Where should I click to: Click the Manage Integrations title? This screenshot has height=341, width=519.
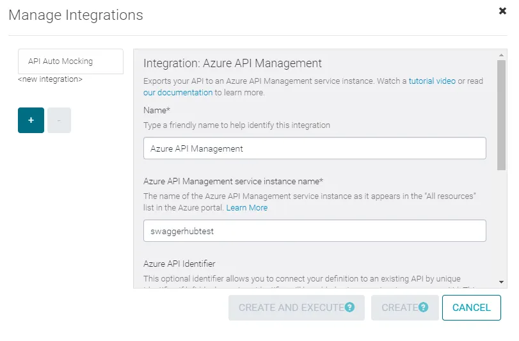point(76,15)
